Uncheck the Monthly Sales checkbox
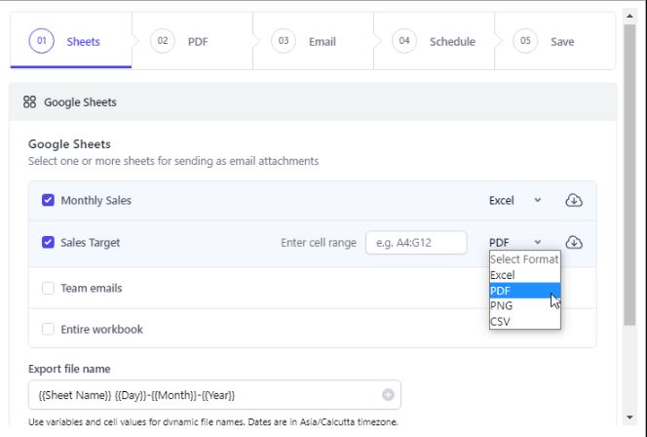 point(48,200)
